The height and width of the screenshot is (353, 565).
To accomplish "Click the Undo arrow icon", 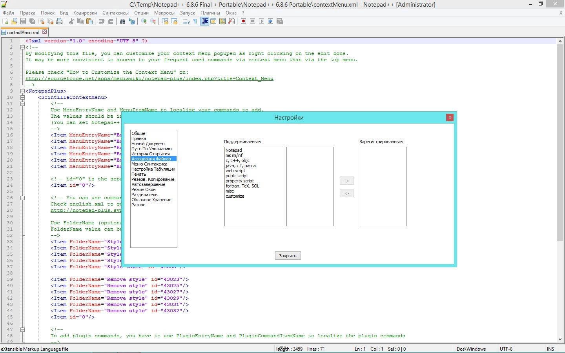I will point(101,21).
